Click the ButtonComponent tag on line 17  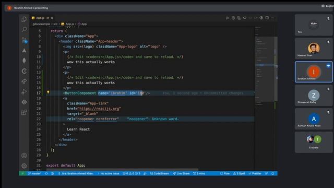pyautogui.click(x=80, y=93)
